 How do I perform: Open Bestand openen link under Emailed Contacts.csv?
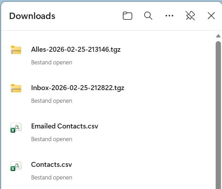[x=52, y=139]
